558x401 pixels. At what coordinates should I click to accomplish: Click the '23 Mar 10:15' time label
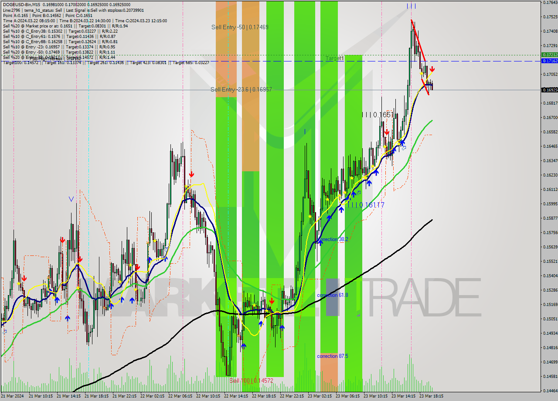tap(375, 397)
